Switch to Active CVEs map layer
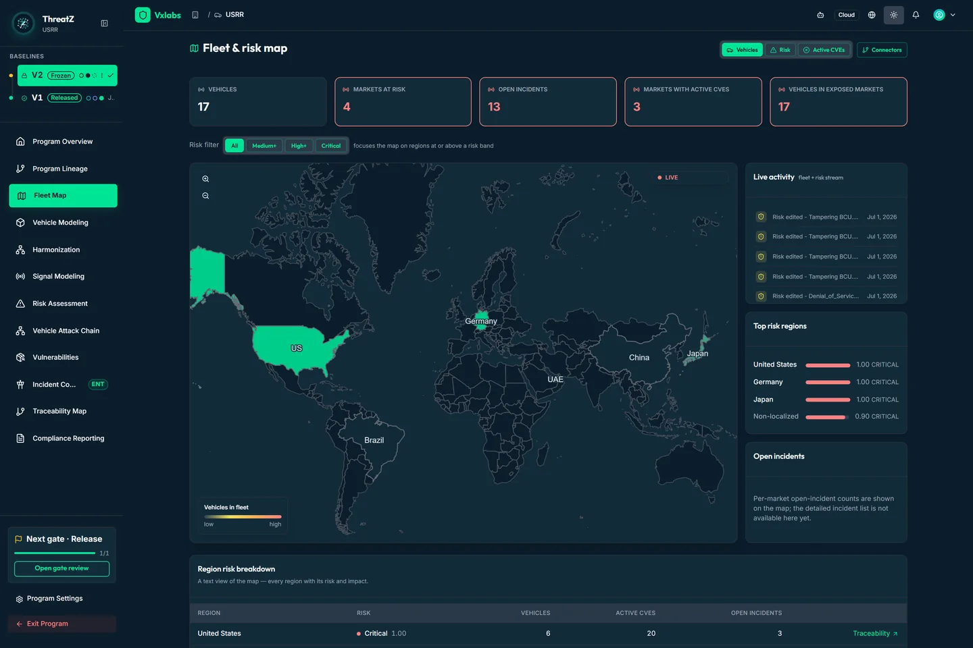Screen dimensions: 973x648 (824, 50)
